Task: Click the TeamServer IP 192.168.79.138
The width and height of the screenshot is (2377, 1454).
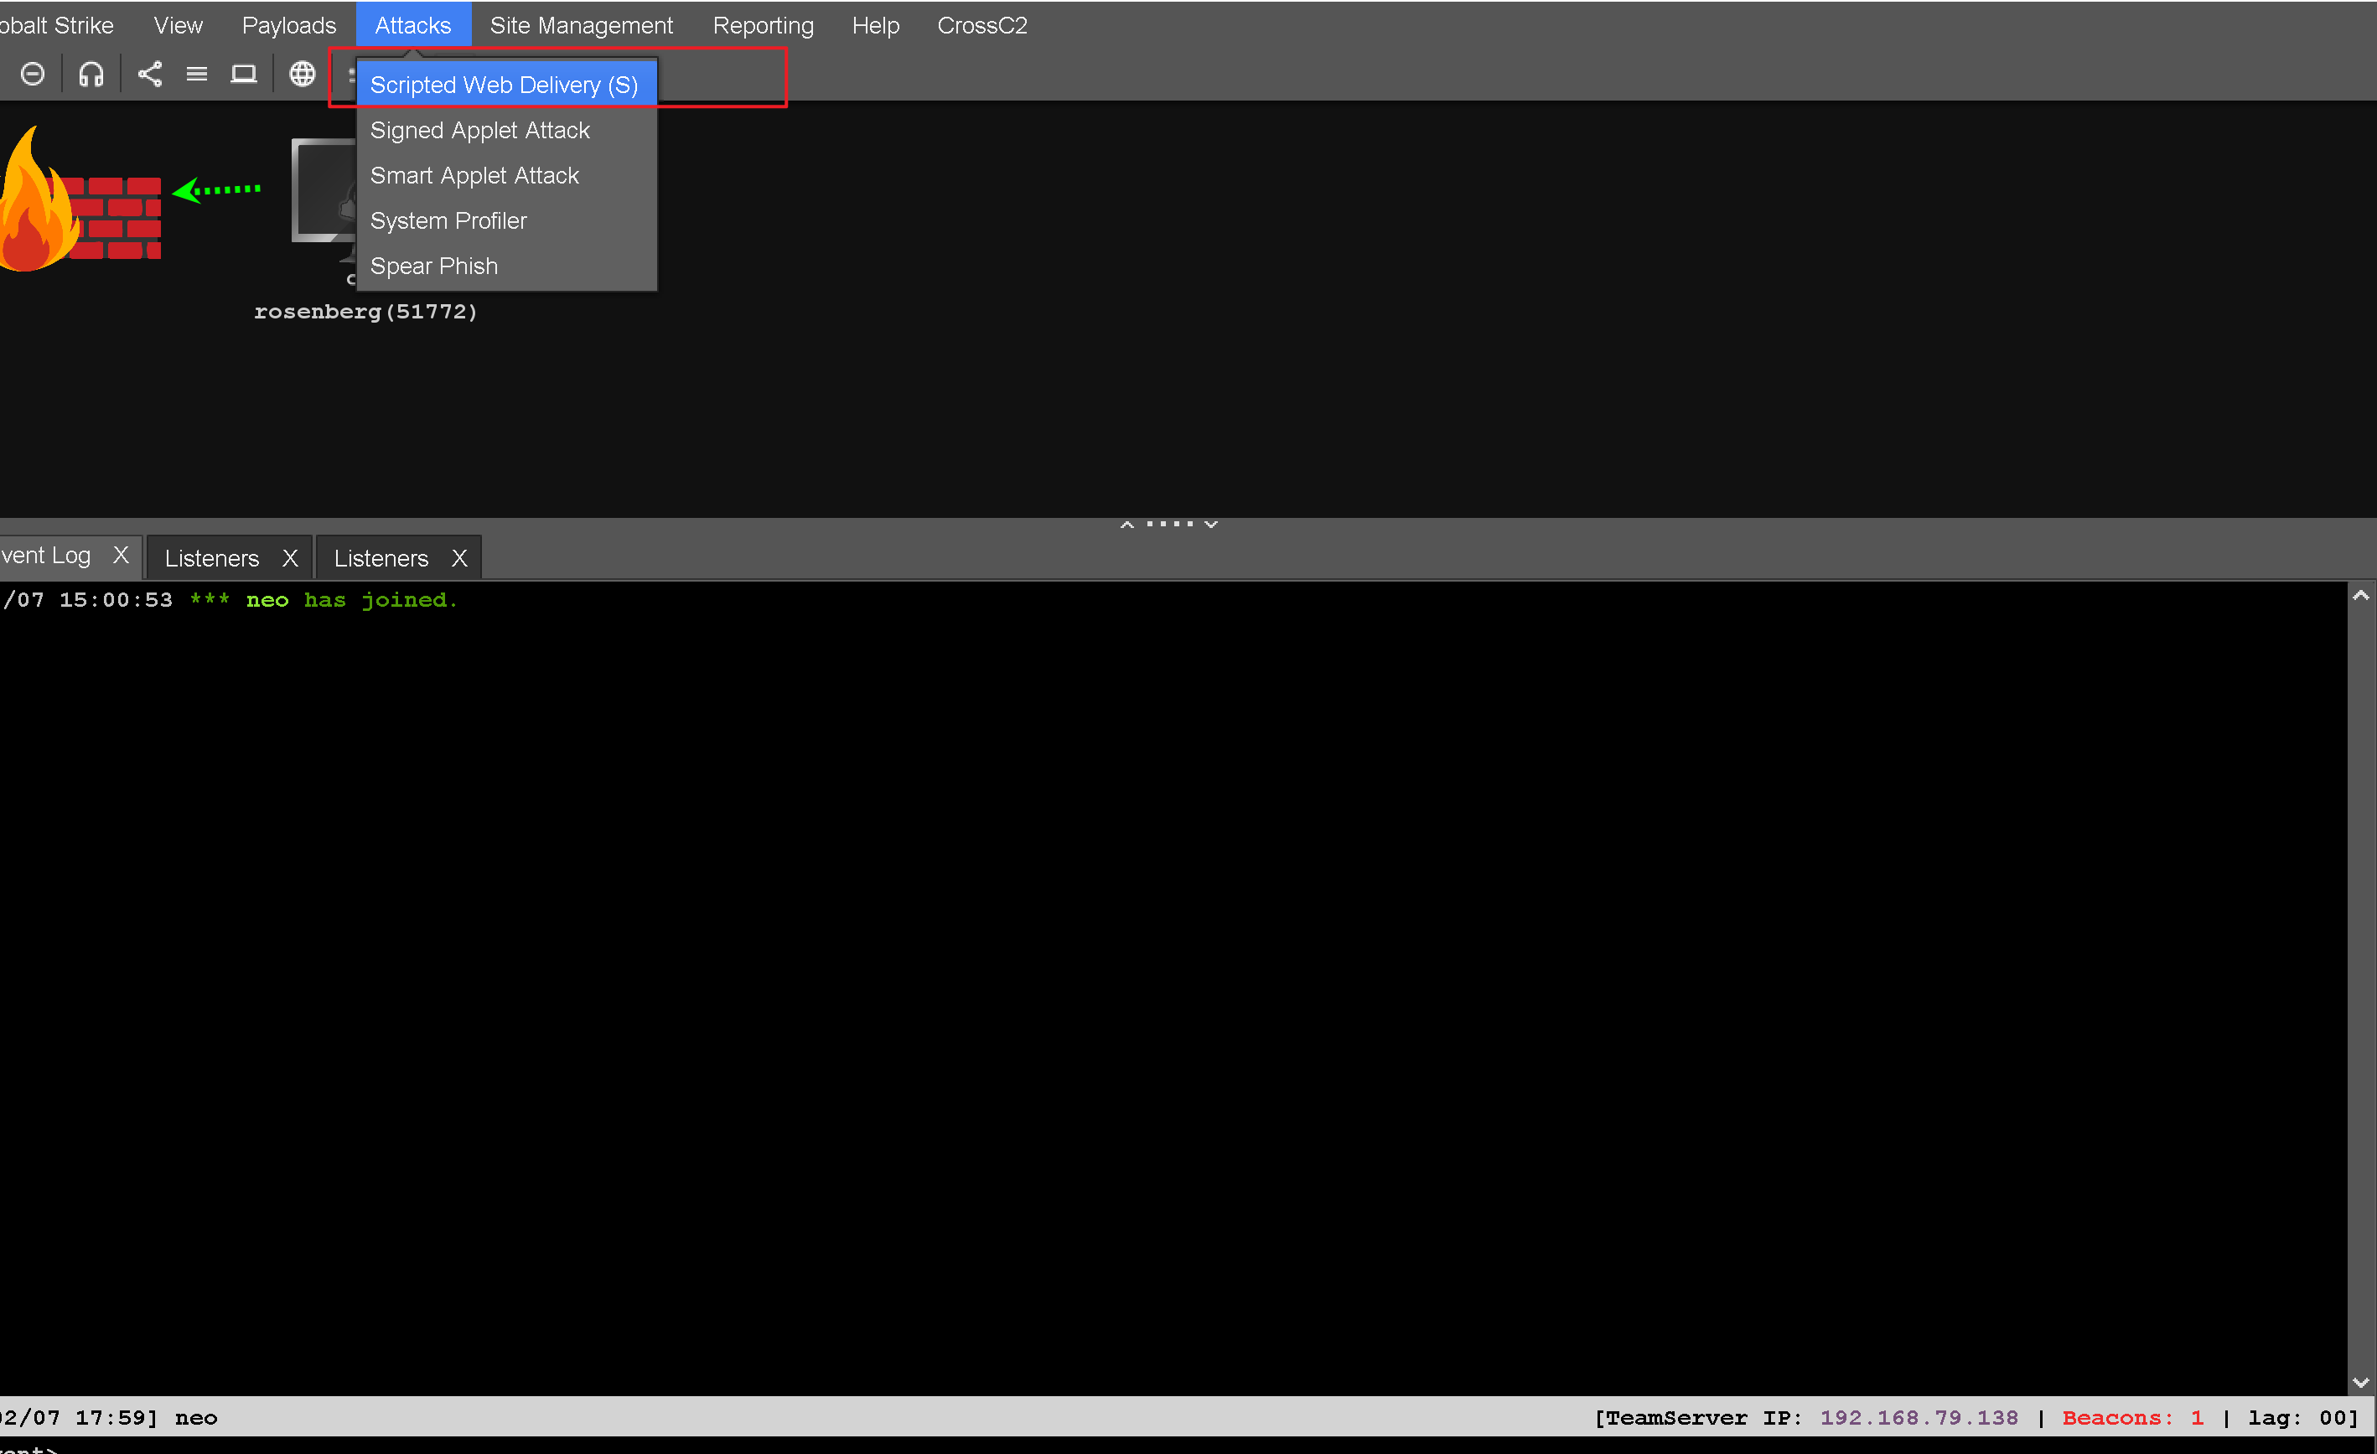Action: click(x=1919, y=1417)
